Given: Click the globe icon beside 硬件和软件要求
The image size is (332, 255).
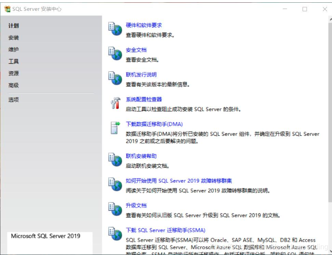Looking at the screenshot, I should tap(115, 29).
